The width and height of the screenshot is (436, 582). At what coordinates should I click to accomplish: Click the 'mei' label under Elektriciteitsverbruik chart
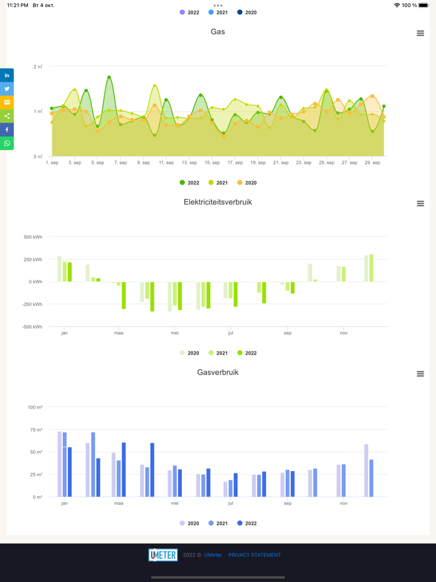tap(175, 333)
